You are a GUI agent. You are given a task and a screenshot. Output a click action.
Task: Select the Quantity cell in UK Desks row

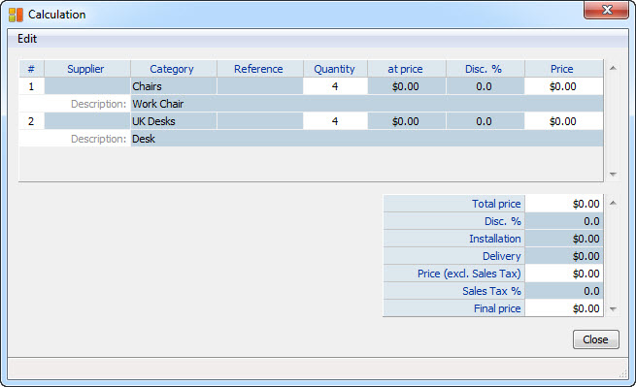tap(335, 121)
